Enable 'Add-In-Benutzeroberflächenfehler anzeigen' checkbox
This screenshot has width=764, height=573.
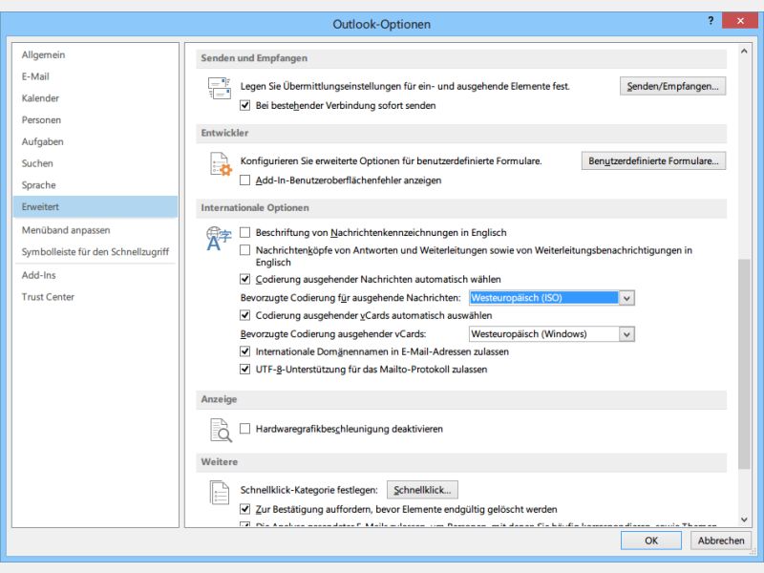[x=245, y=180]
